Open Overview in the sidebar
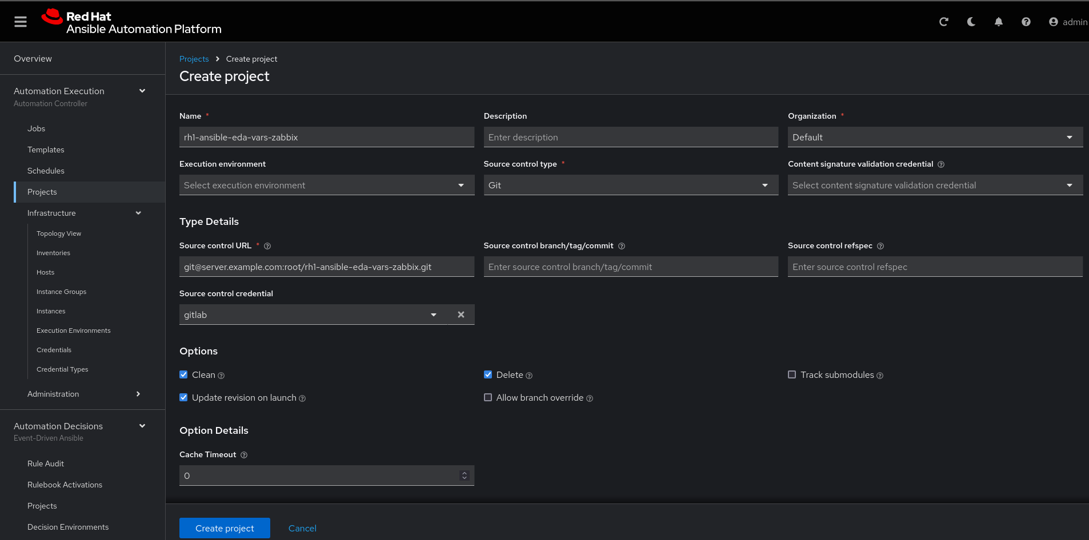The image size is (1089, 540). pos(33,58)
